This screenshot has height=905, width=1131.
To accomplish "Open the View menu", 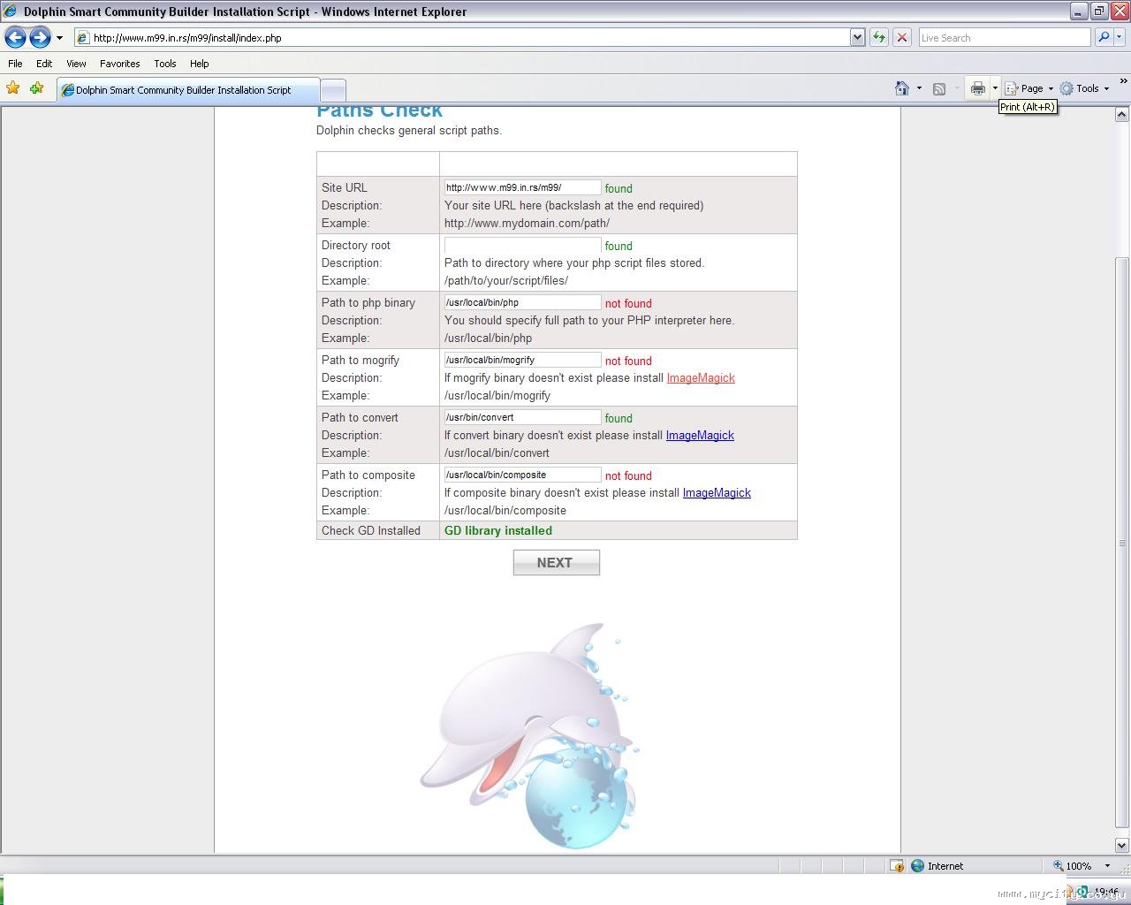I will point(76,64).
